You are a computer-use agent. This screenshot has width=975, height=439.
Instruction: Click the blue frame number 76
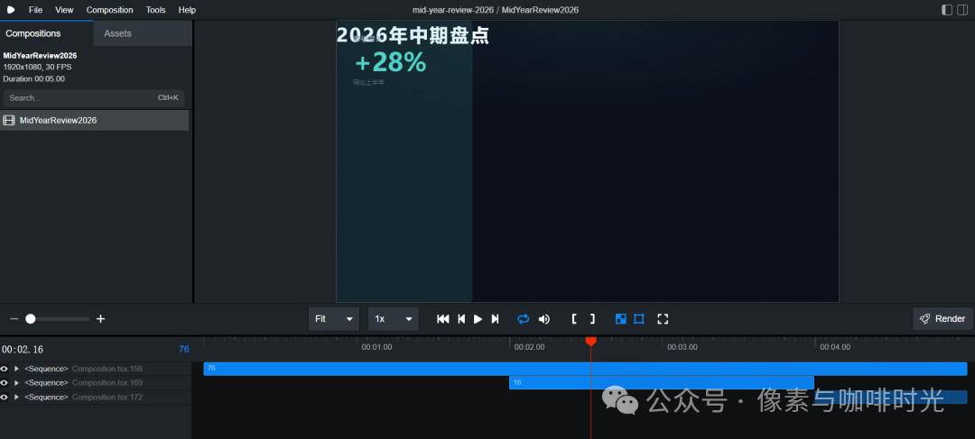pos(184,350)
